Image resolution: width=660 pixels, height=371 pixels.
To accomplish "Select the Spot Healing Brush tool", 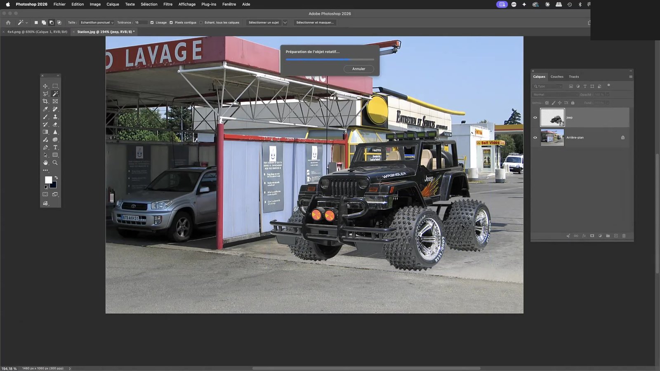I will point(55,109).
